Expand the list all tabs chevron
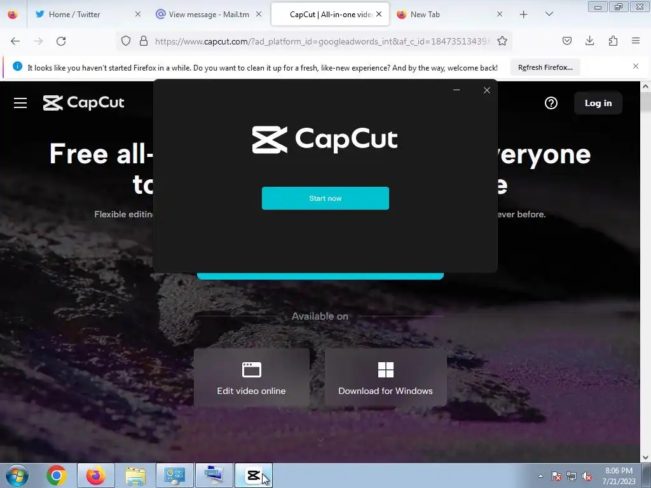The width and height of the screenshot is (651, 488). coord(549,14)
